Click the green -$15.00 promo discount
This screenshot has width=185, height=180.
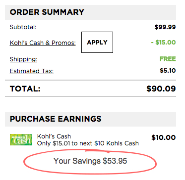(x=163, y=43)
